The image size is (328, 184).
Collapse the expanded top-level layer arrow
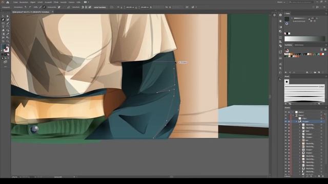(x=293, y=115)
